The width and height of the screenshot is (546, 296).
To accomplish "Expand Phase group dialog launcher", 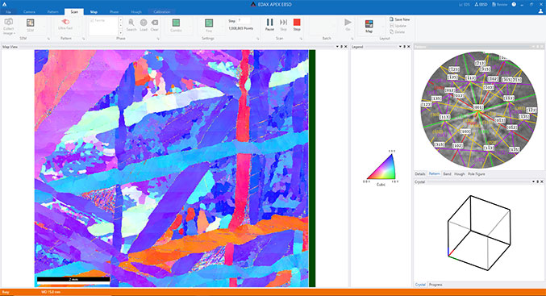I will [x=158, y=39].
